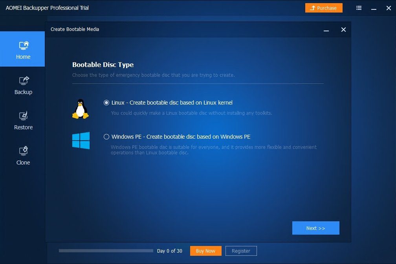Click the Windows logo icon

(81, 141)
